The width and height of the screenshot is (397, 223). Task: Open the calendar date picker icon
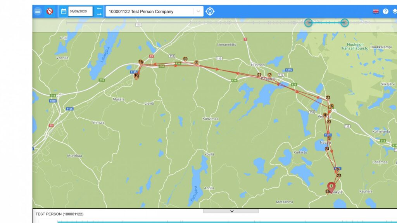[x=64, y=11]
